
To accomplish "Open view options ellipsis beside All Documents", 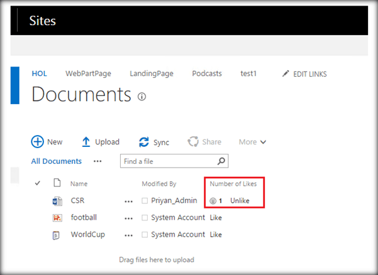I will click(97, 161).
